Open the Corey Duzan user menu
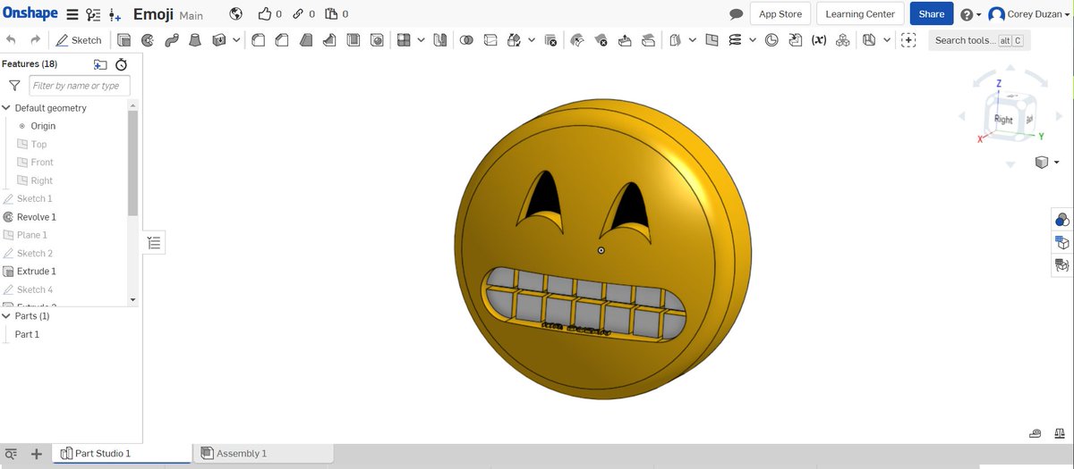1074x469 pixels. point(1029,14)
